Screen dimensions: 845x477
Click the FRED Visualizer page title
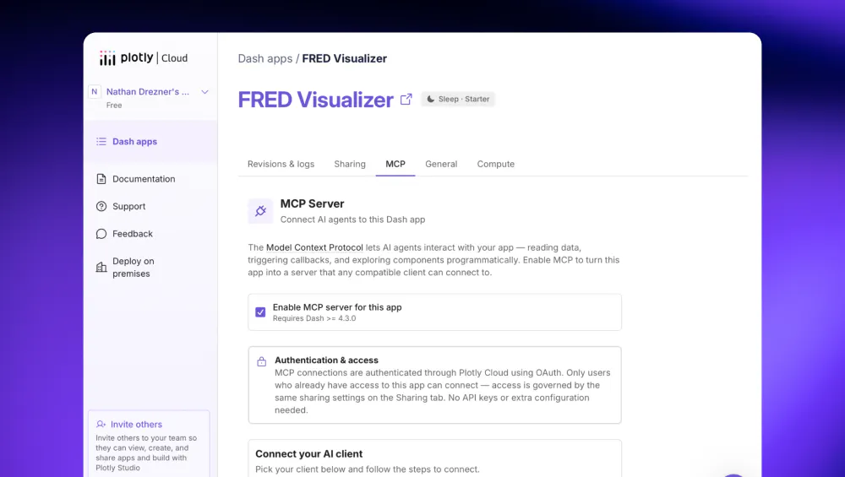pos(316,100)
